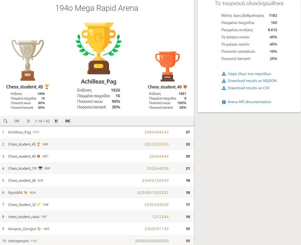
Task: Select the silver trophy above Chess_student_45
Action: click(28, 58)
